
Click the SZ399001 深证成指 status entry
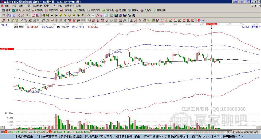point(247,132)
